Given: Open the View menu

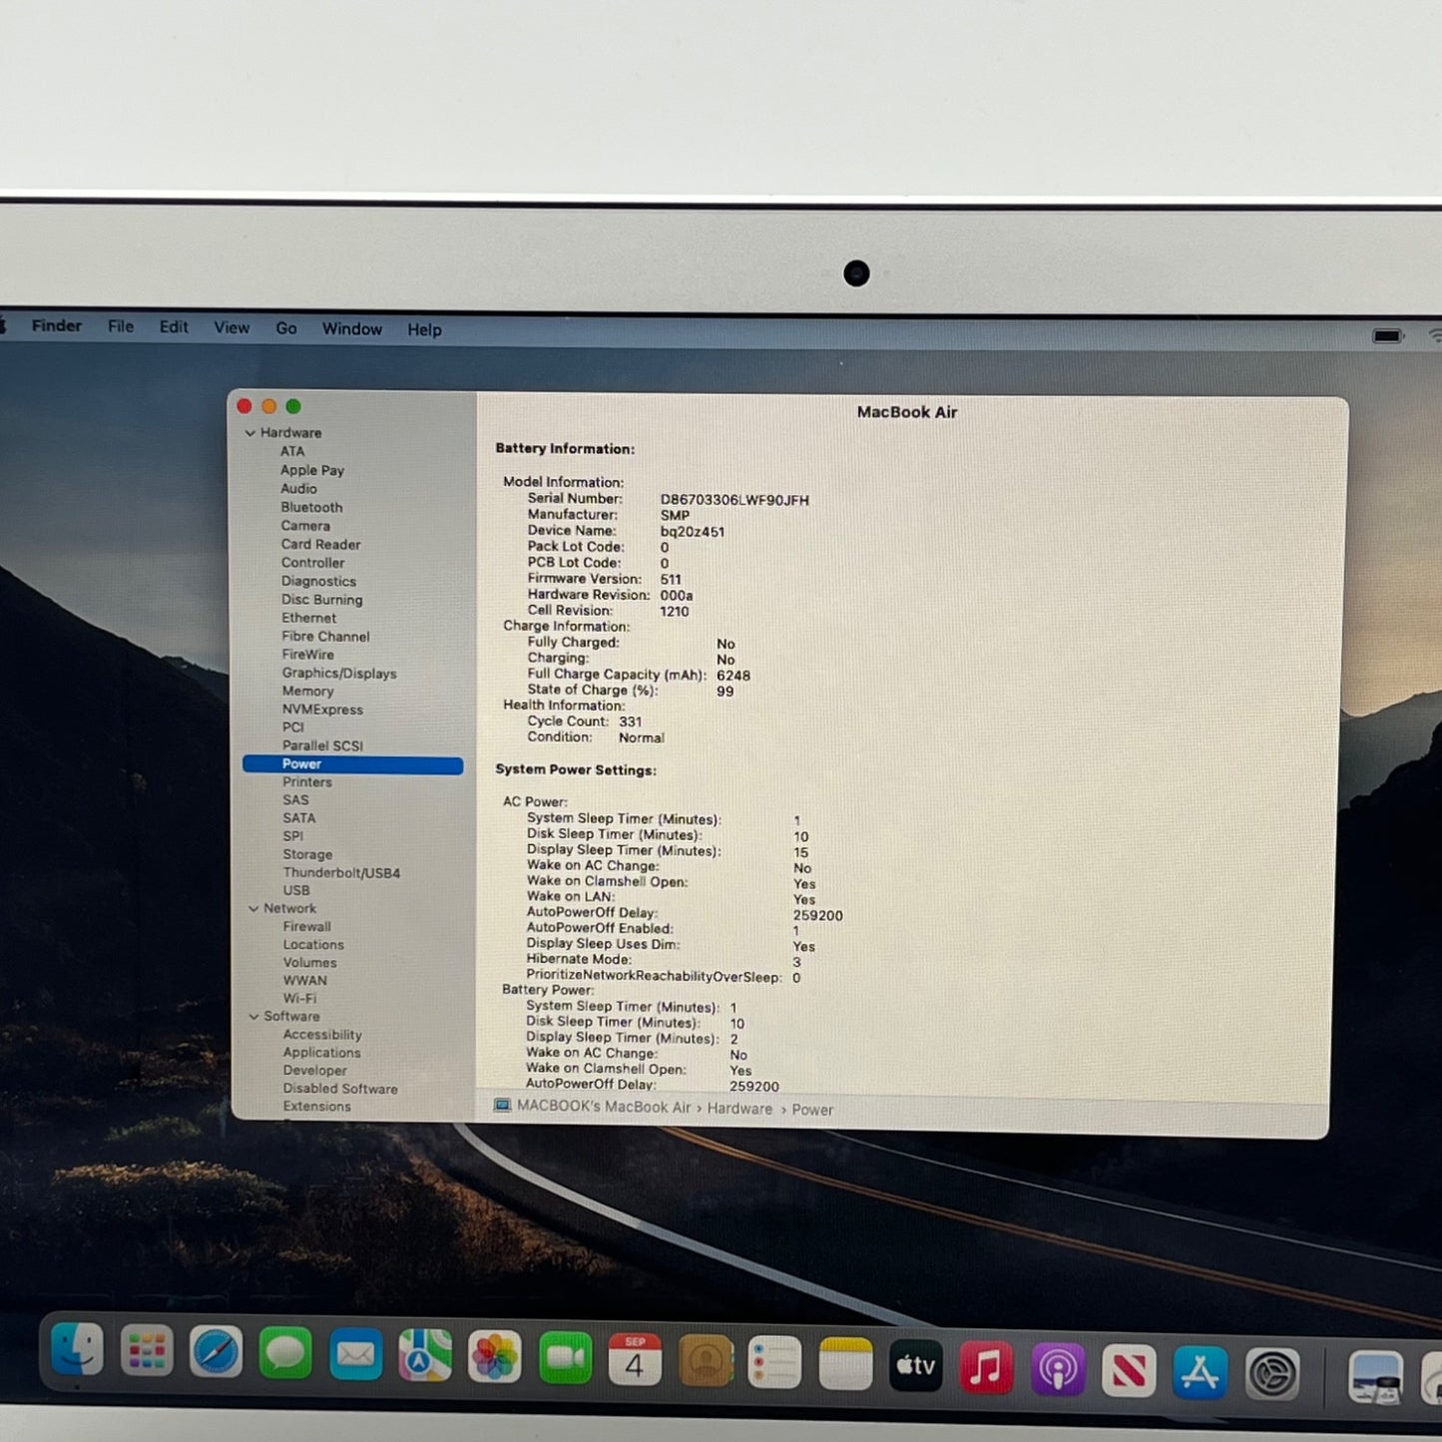Looking at the screenshot, I should [x=232, y=327].
